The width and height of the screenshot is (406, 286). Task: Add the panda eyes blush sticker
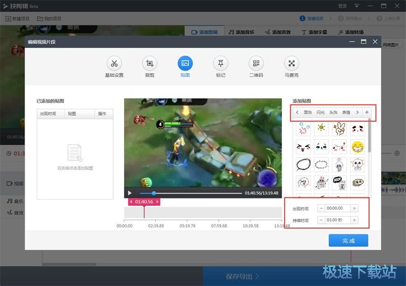pyautogui.click(x=358, y=128)
